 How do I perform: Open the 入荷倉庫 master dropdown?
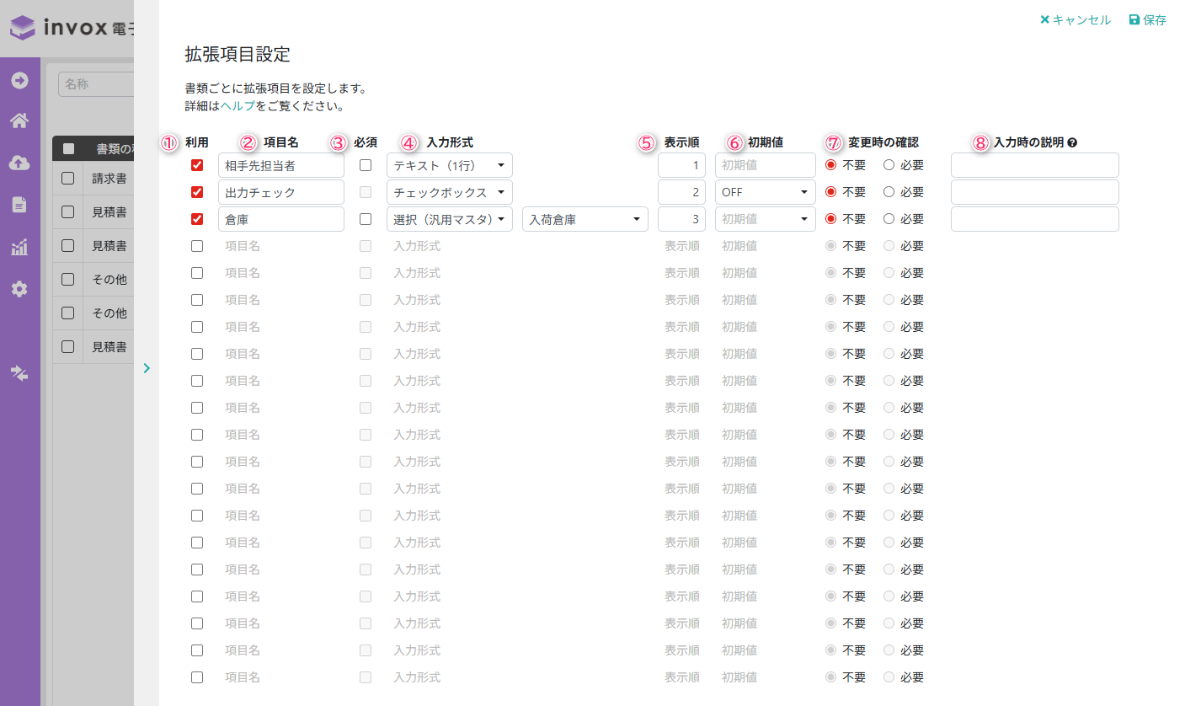pyautogui.click(x=584, y=219)
